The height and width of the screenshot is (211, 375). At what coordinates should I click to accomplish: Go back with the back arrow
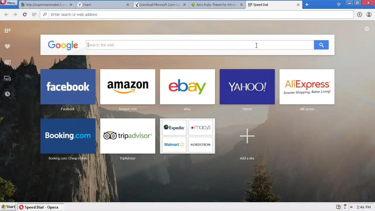point(6,14)
